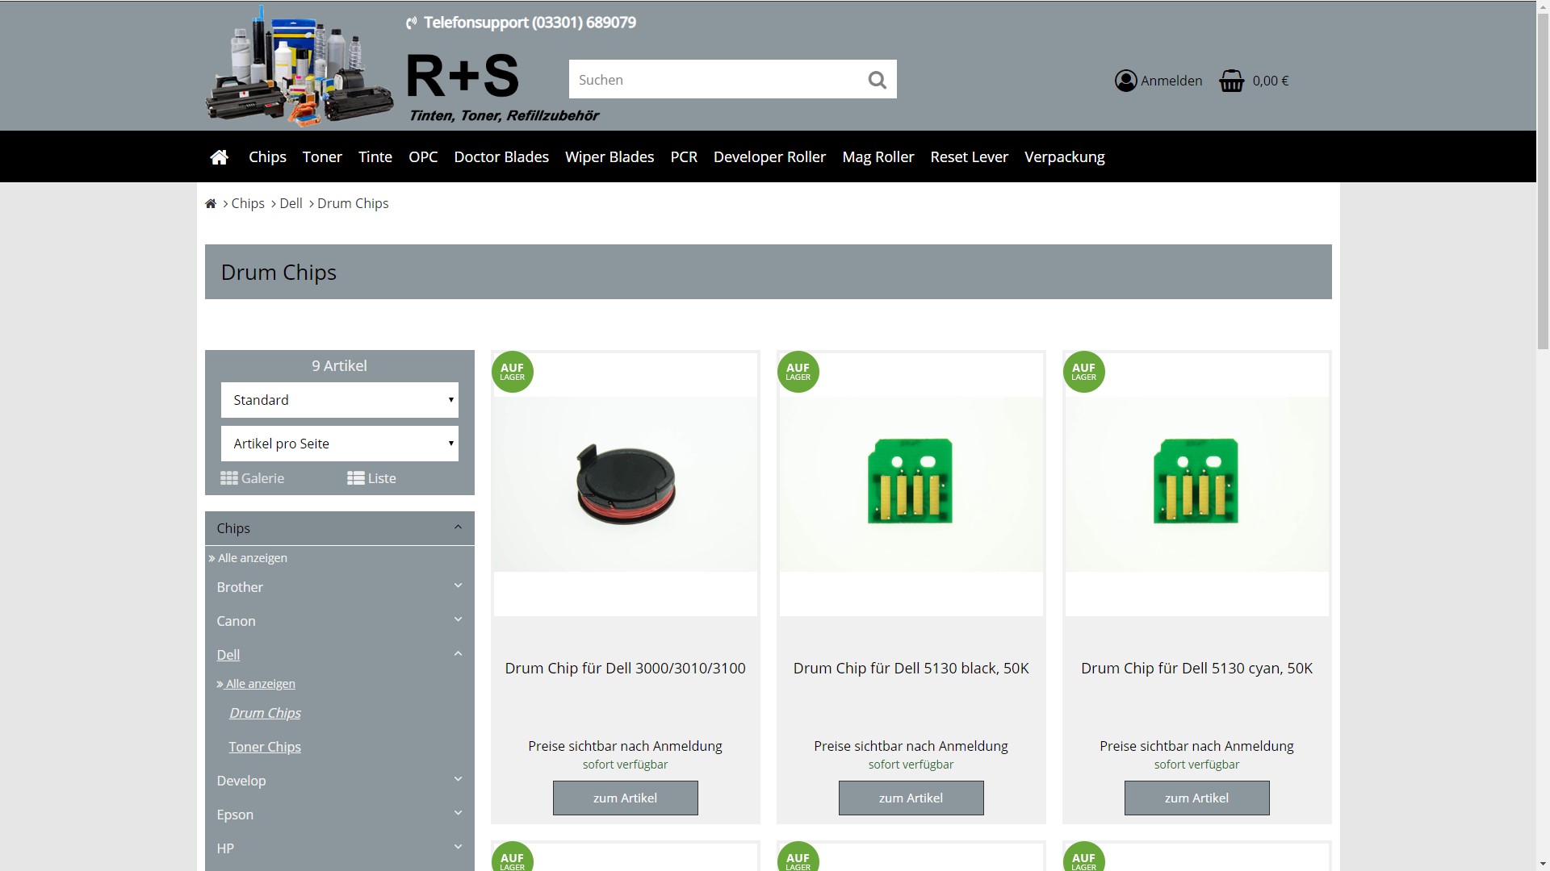Open title Drum Chip für Dell 5130 black, 50K
The image size is (1550, 871).
(x=911, y=669)
